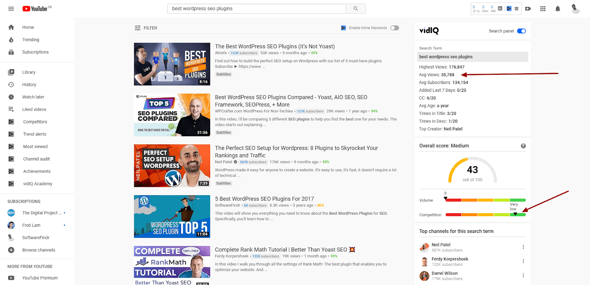This screenshot has height=285, width=590.
Task: Click the create video camera icon
Action: [528, 8]
